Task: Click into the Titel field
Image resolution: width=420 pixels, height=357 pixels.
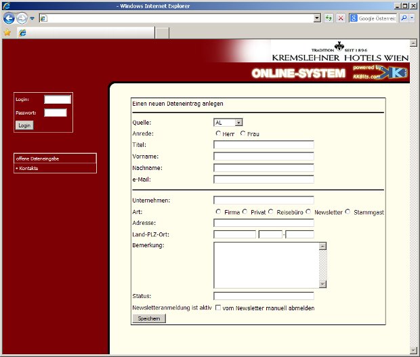Action: (x=264, y=144)
